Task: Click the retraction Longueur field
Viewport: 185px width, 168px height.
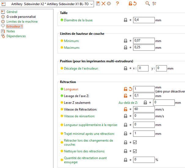Action: click(x=144, y=89)
